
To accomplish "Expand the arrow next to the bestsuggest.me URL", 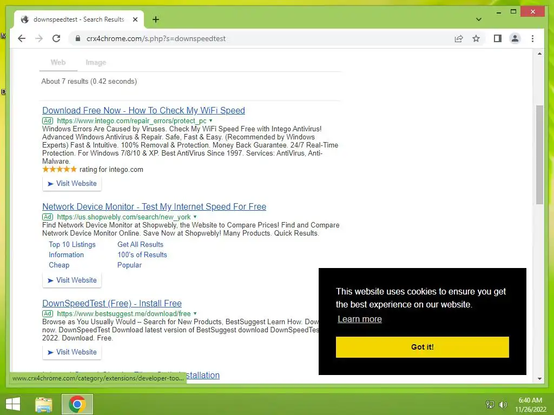I will (x=195, y=314).
